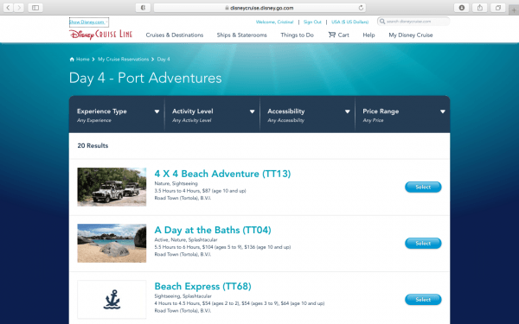Expand the Experience Type filter
The image size is (519, 324).
(117, 115)
